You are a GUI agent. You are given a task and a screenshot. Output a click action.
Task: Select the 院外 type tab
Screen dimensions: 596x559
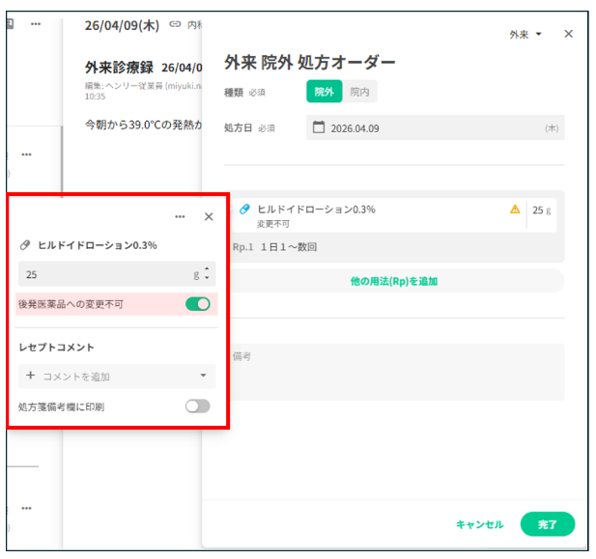[325, 92]
